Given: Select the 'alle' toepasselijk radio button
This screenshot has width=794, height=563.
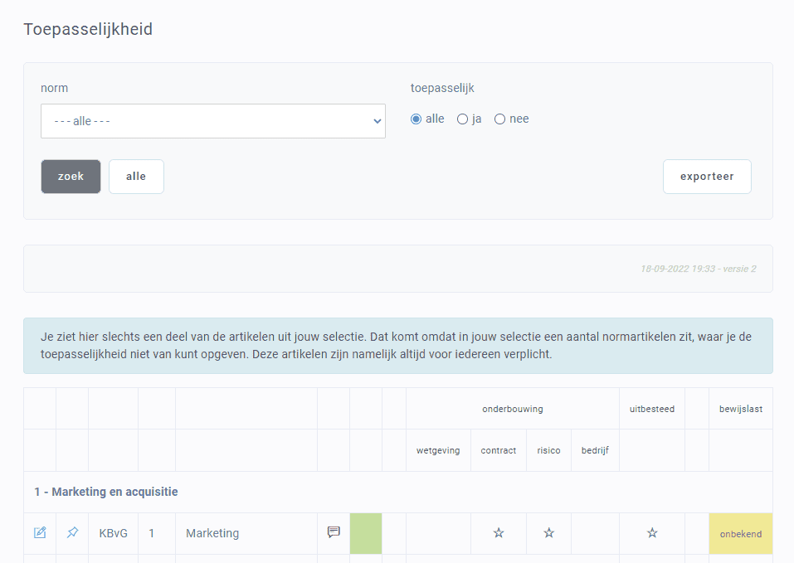Looking at the screenshot, I should point(416,119).
